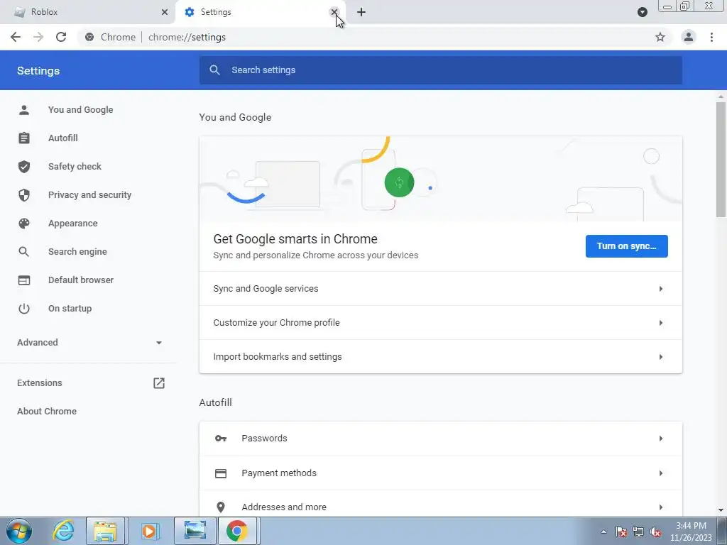
Task: Click the Turn on sync button
Action: [626, 246]
